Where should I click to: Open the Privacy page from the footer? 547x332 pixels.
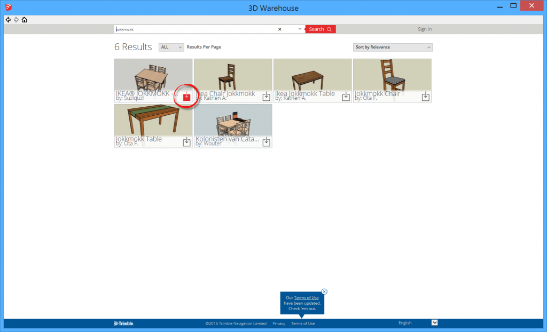pos(278,323)
